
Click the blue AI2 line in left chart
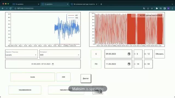tap(67, 29)
